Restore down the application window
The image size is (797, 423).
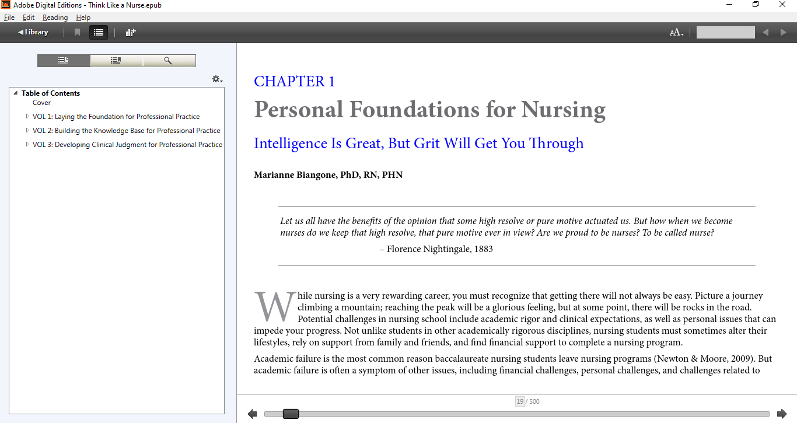click(756, 5)
